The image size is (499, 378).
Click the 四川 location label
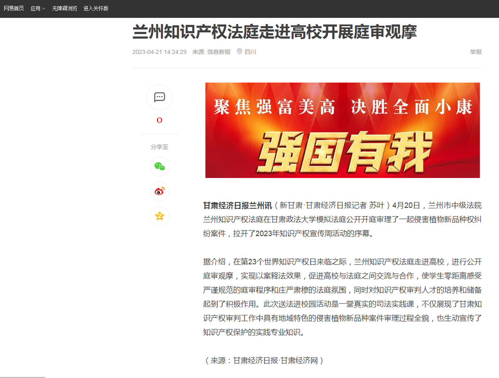click(x=250, y=52)
